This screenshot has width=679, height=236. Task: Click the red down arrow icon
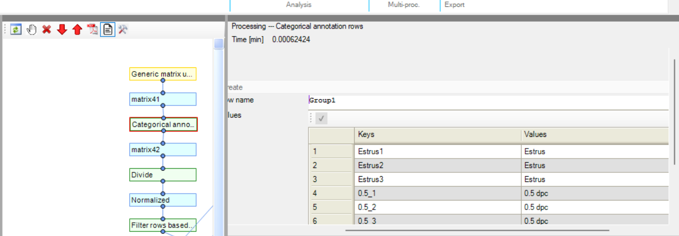tap(62, 30)
